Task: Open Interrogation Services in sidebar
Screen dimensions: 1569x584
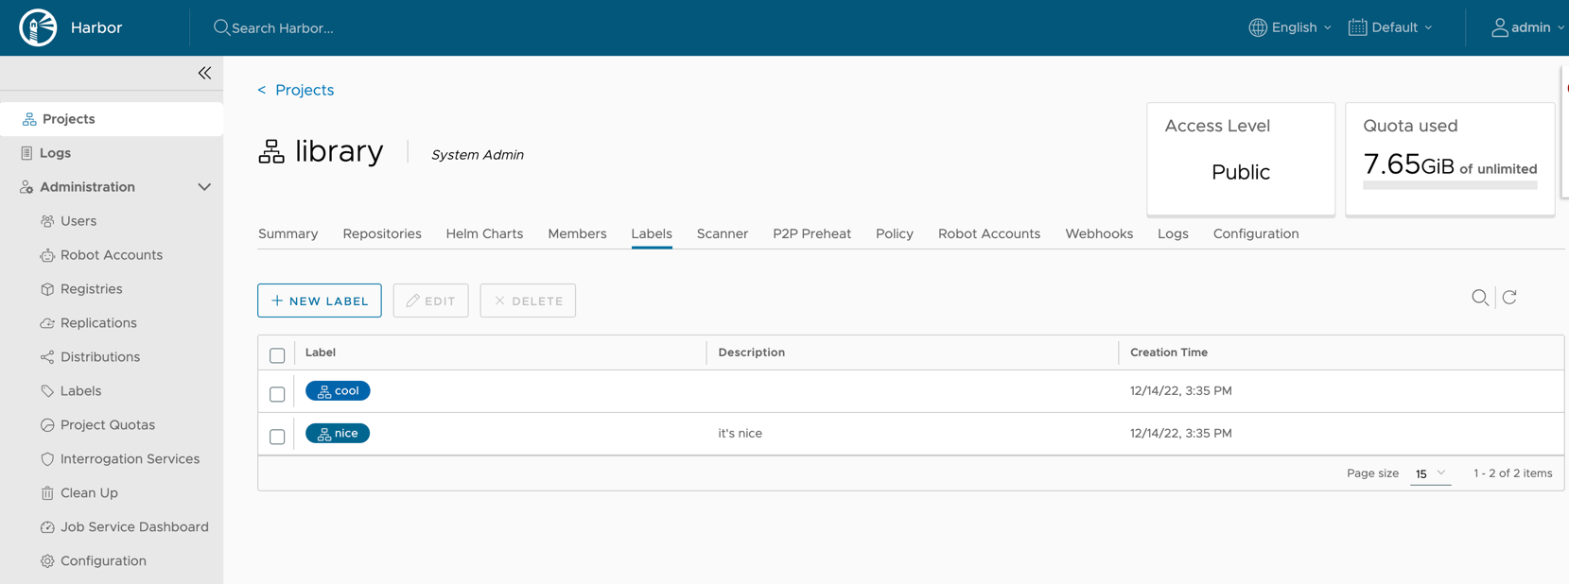Action: 130,458
